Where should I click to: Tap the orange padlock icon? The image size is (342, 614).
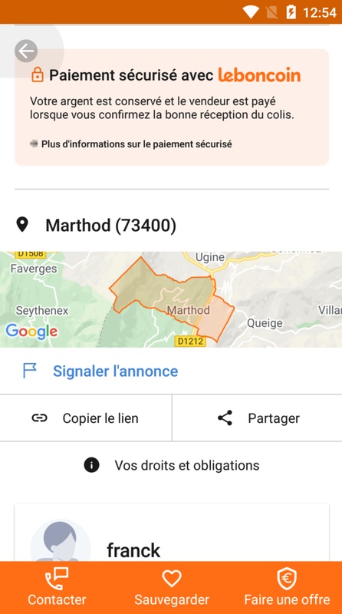point(37,74)
